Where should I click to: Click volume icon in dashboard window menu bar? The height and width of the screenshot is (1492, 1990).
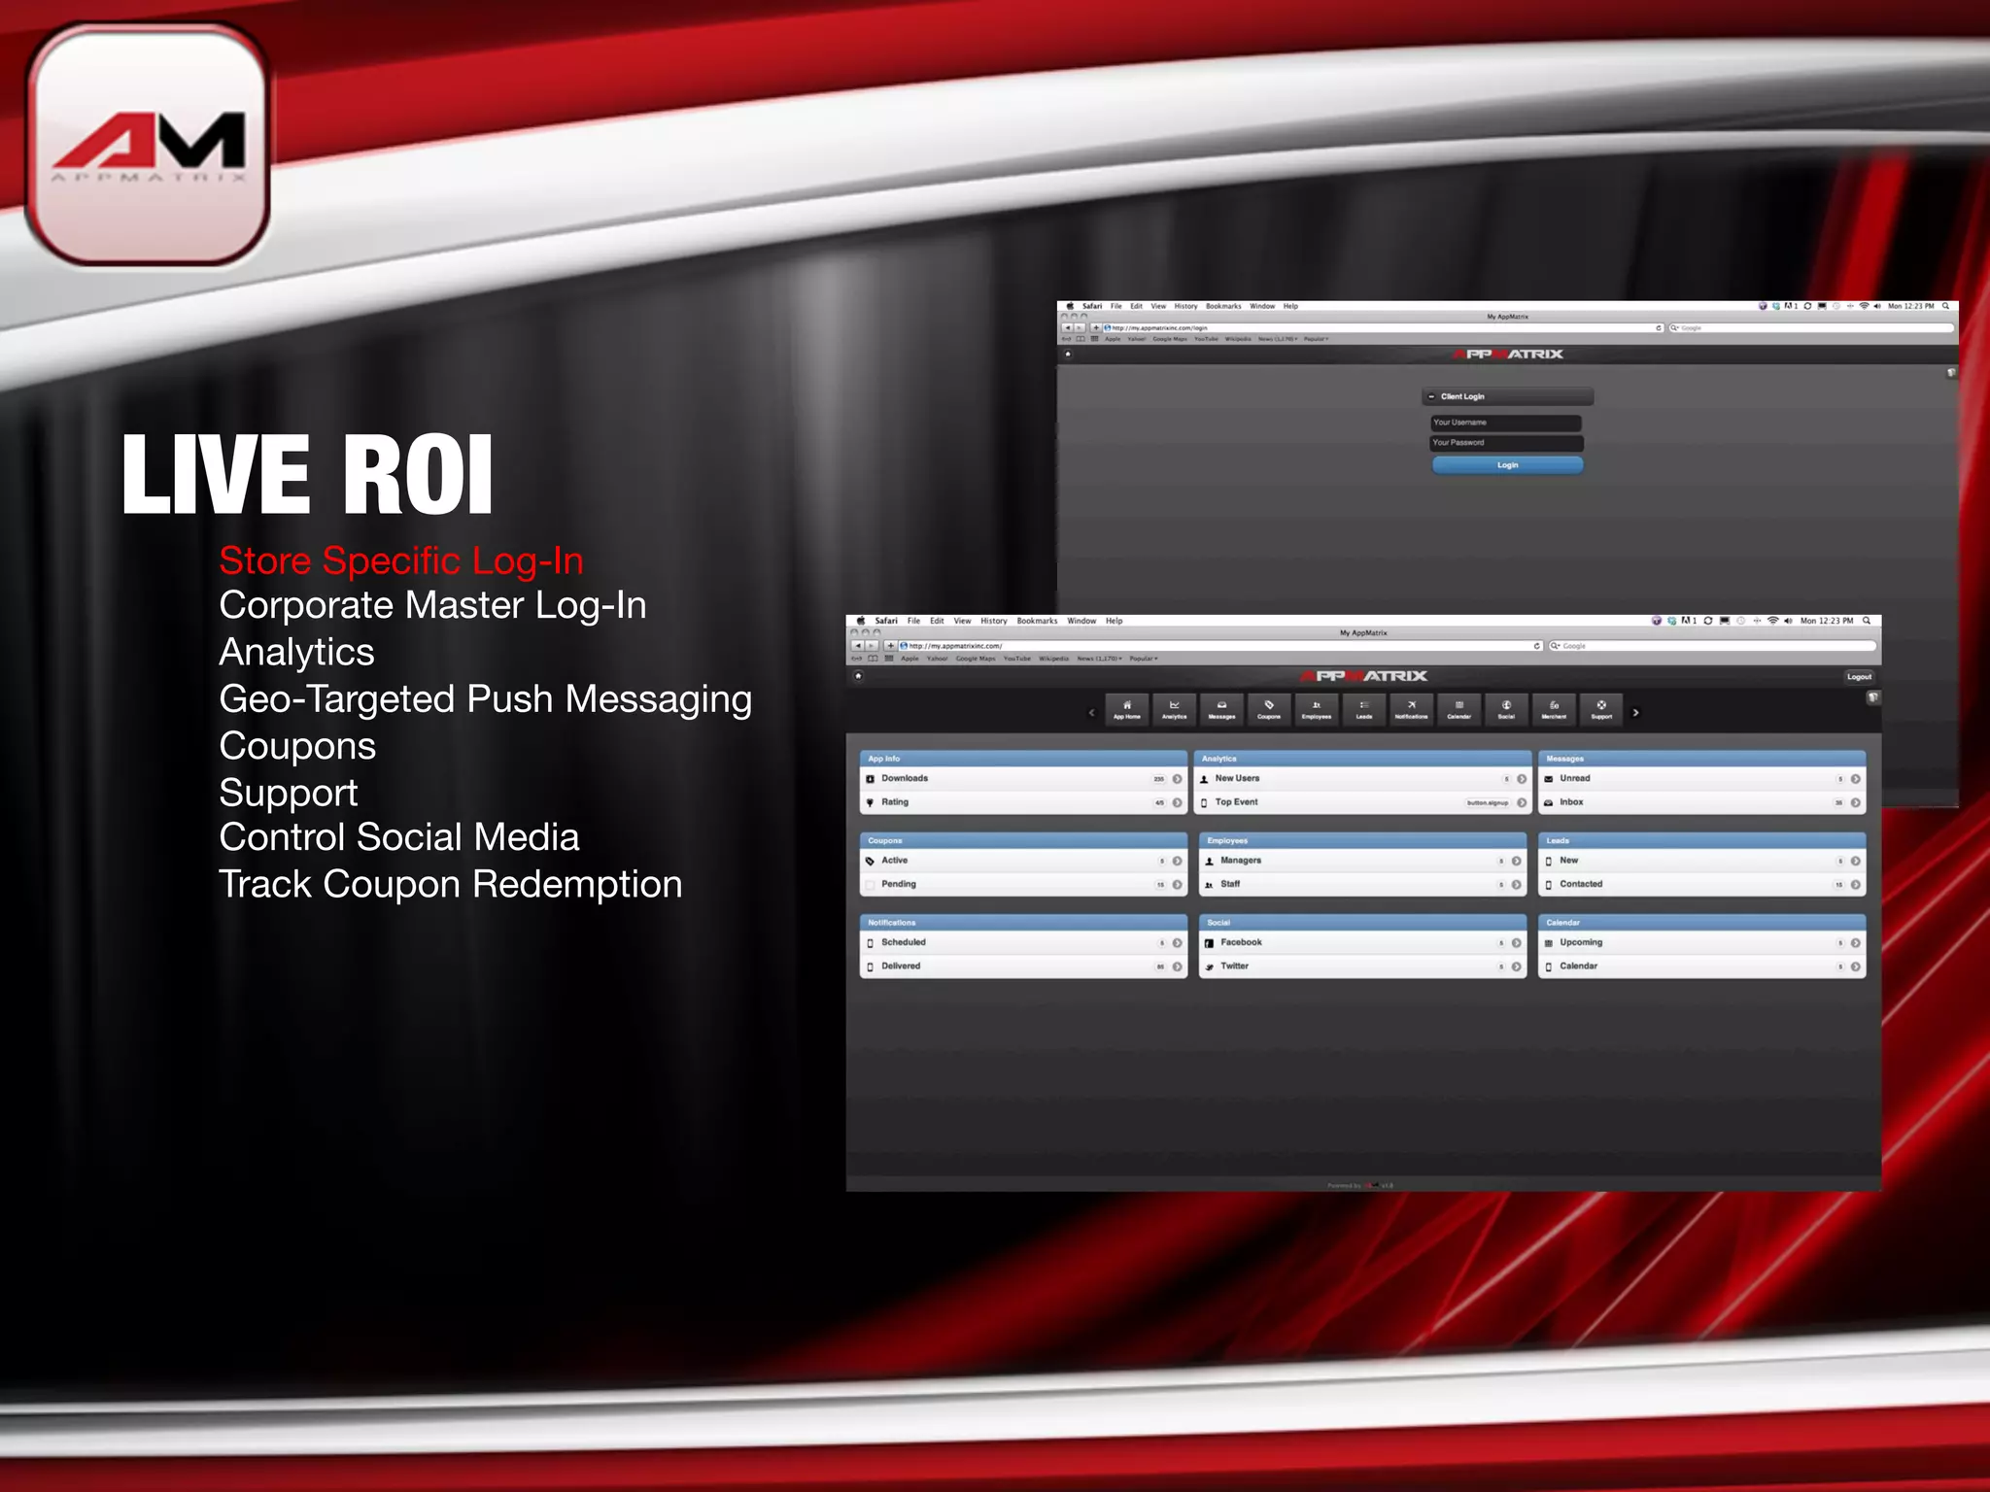pos(1789,621)
